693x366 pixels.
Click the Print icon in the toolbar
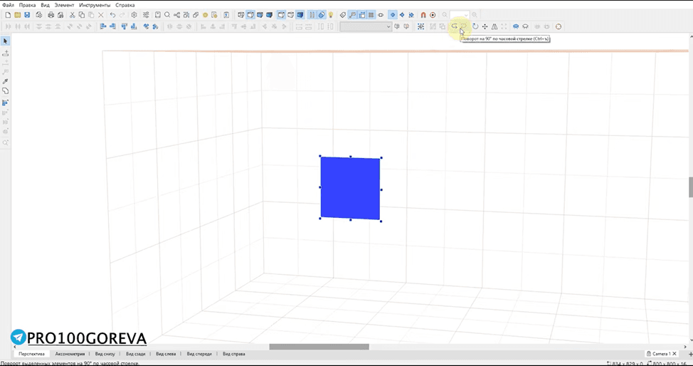(51, 15)
